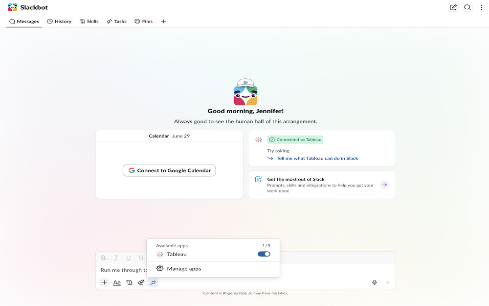Open the Files tab
Viewport: 489px width, 306px height.
pos(143,21)
